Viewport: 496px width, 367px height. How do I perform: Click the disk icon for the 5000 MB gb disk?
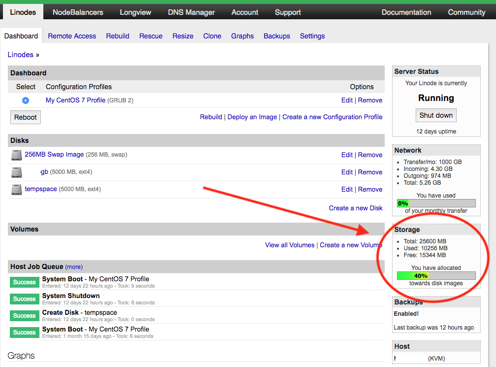point(16,172)
